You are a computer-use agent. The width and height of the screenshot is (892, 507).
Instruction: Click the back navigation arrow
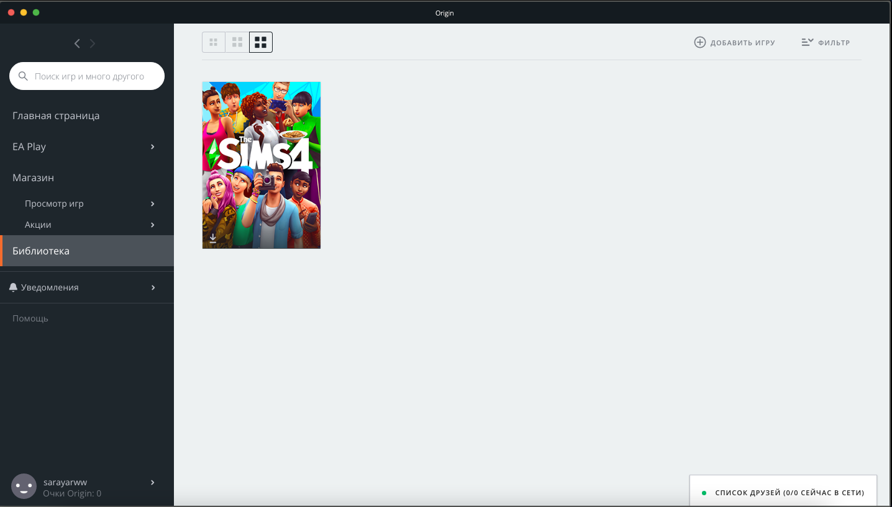[77, 43]
